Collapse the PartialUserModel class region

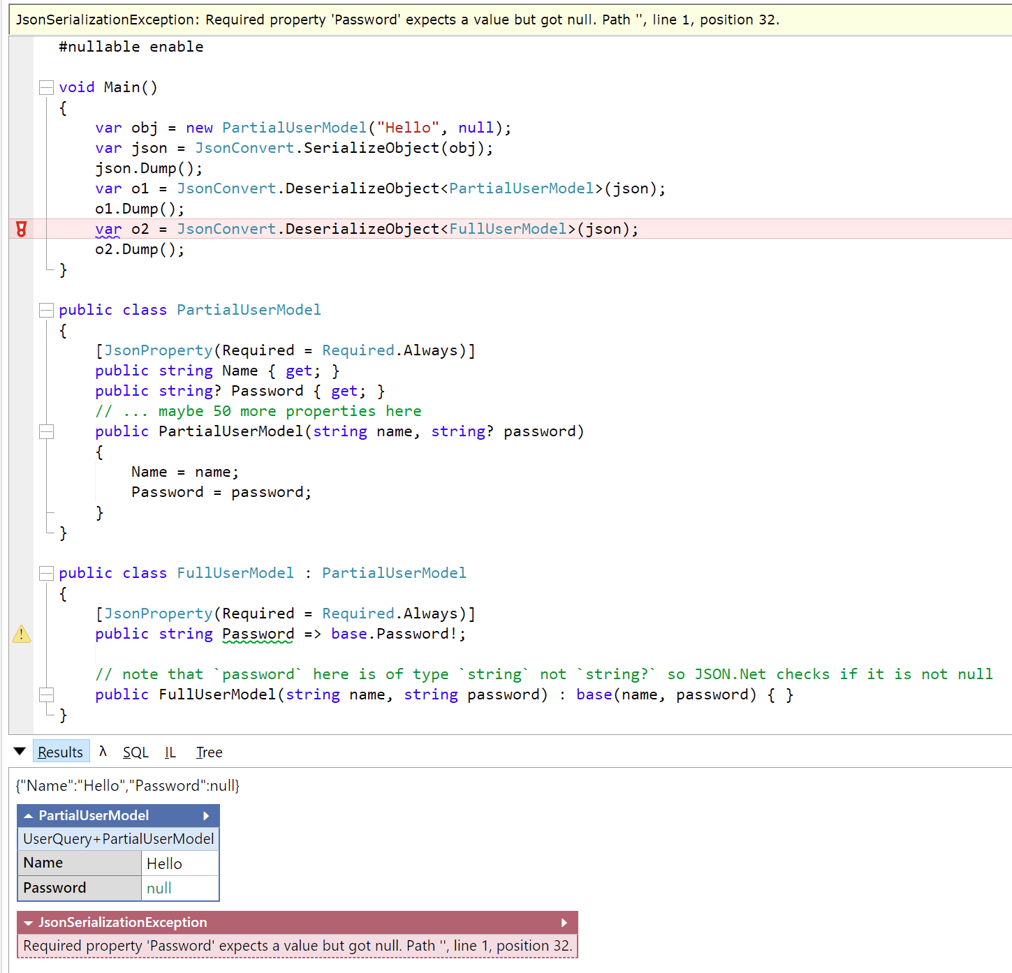point(46,310)
